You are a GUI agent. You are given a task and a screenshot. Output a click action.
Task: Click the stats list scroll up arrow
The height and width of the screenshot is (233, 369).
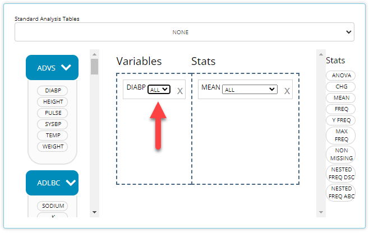(x=321, y=54)
